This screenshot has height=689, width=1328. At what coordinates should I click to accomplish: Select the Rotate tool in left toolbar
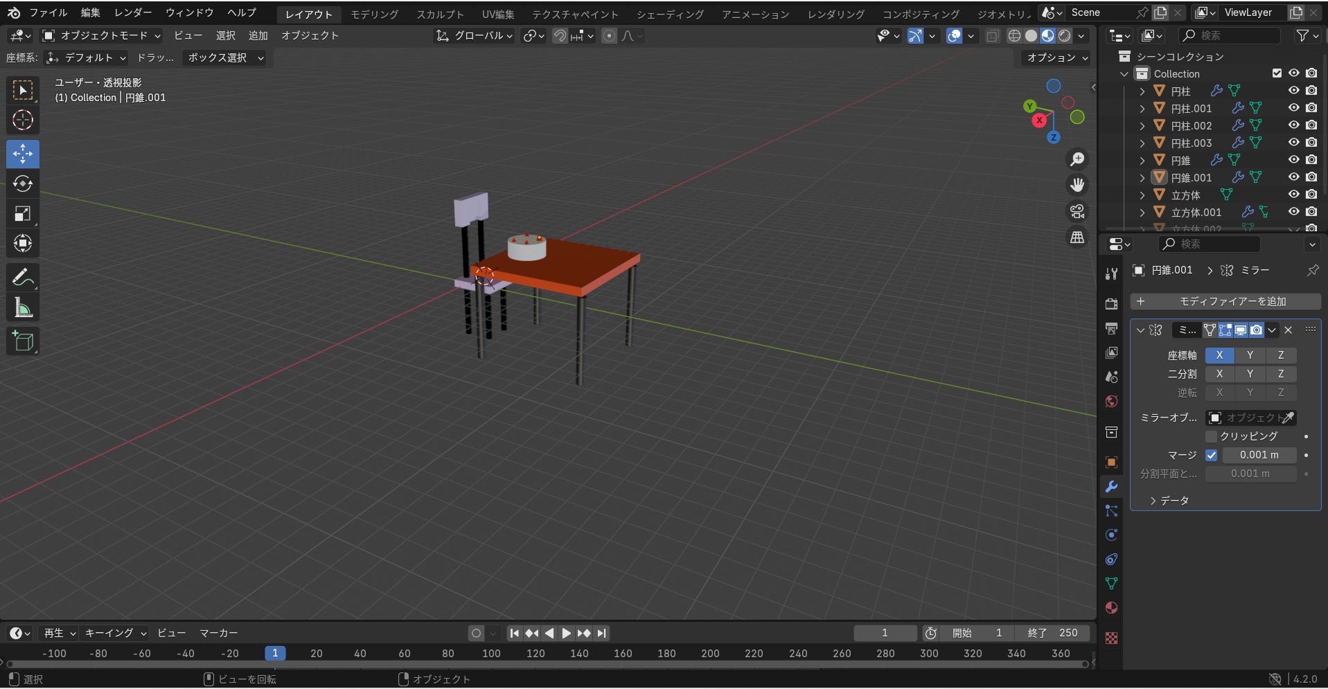tap(23, 184)
